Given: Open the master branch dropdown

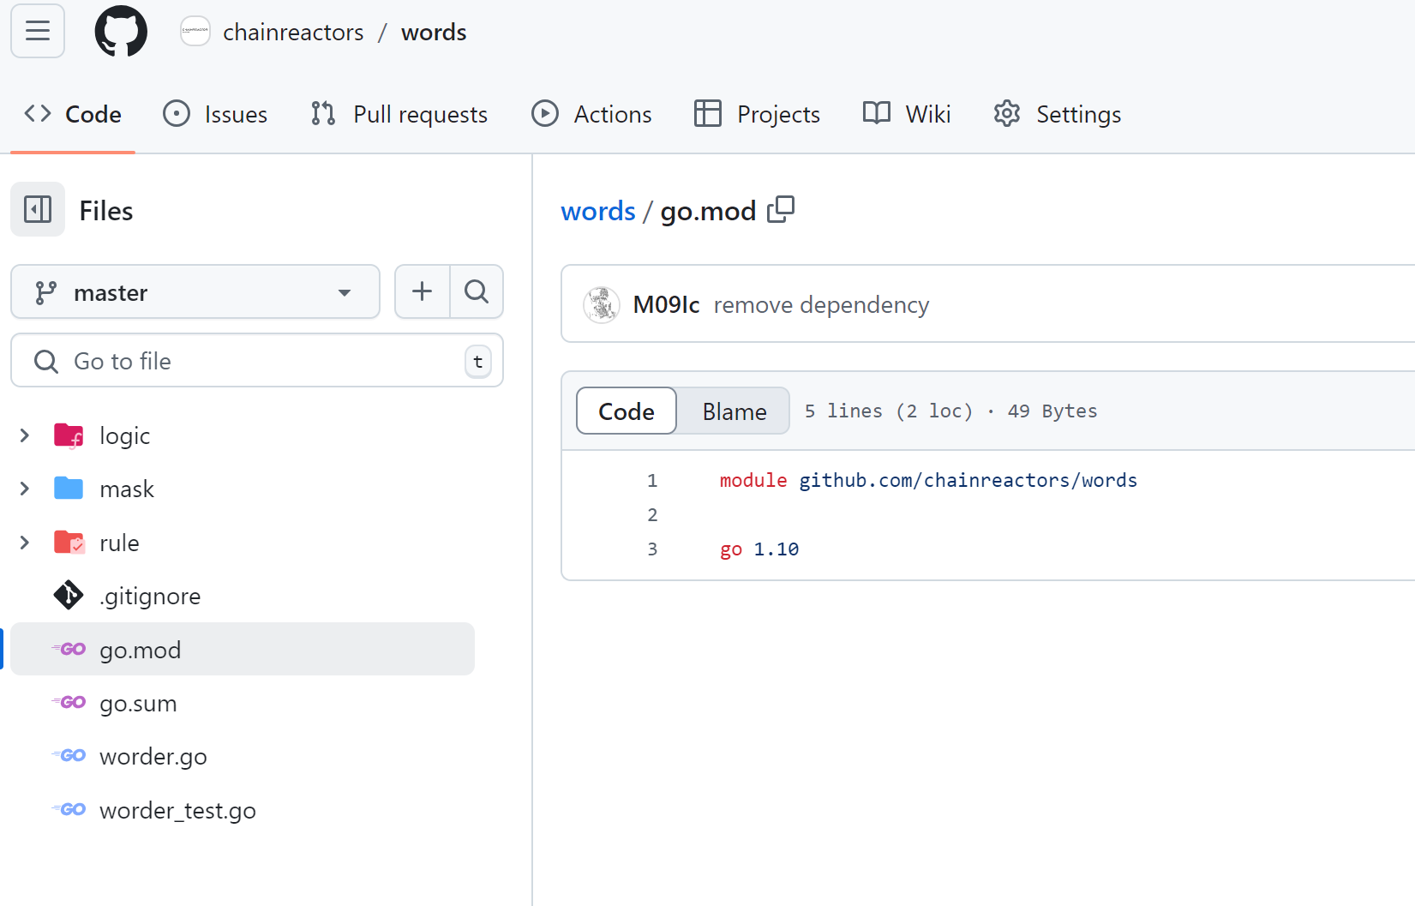Looking at the screenshot, I should coord(195,292).
